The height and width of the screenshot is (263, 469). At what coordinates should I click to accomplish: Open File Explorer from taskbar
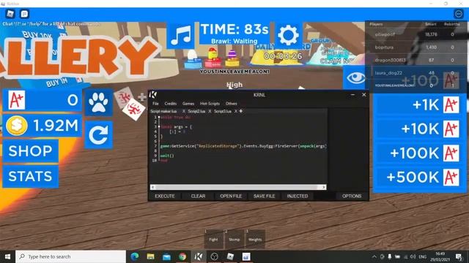(x=150, y=256)
